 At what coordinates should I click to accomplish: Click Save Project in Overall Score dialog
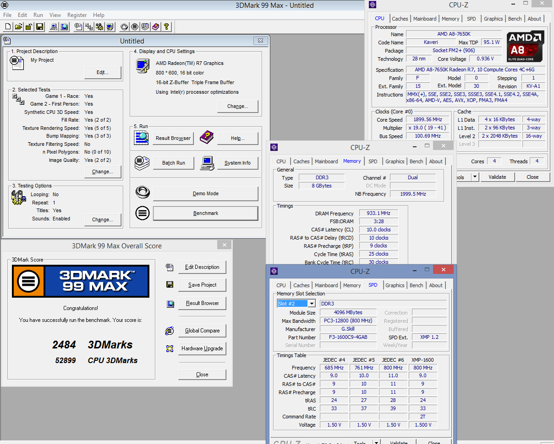pos(202,285)
